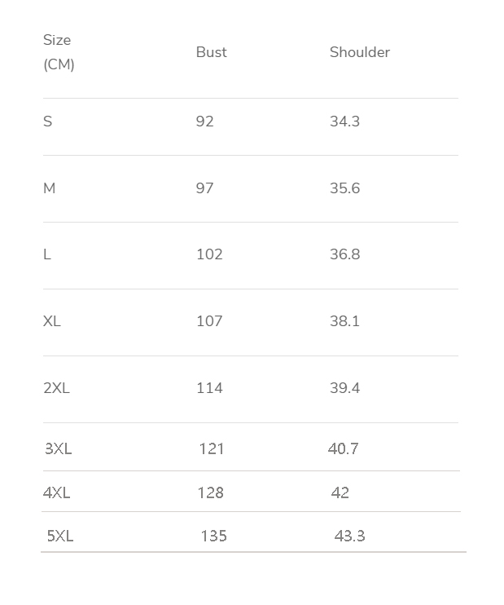This screenshot has width=504, height=605.
Task: Click shoulder value 43.3
Action: coord(349,536)
